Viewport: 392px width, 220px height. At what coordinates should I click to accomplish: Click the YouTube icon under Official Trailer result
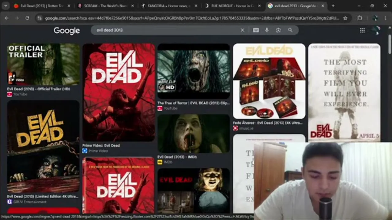point(9,94)
